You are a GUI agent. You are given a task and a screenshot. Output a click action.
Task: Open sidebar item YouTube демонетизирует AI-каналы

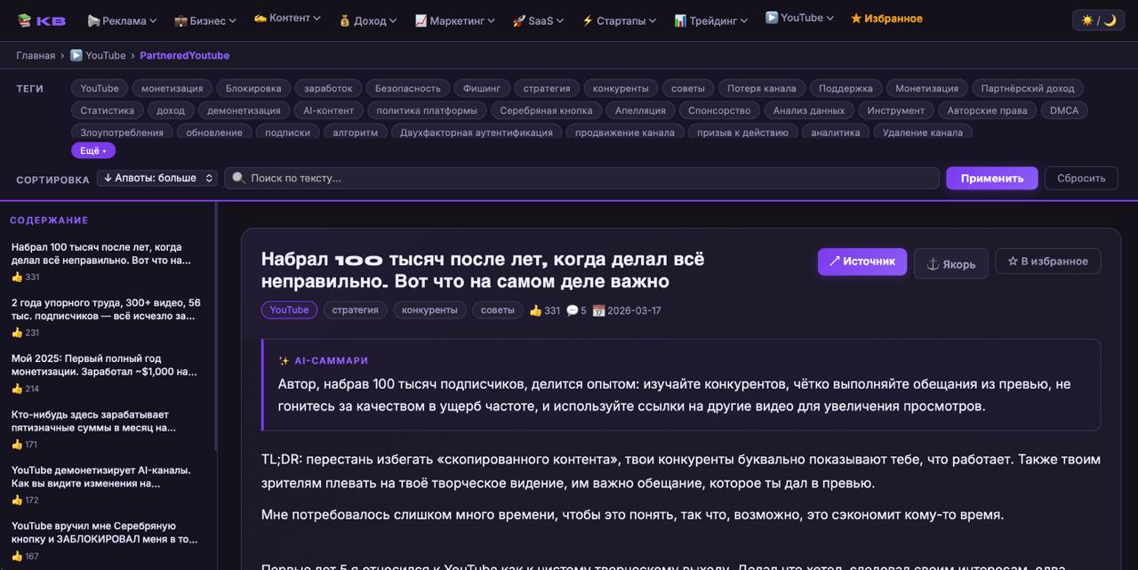[x=100, y=477]
